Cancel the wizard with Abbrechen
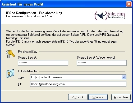 pyautogui.click(x=121, y=97)
